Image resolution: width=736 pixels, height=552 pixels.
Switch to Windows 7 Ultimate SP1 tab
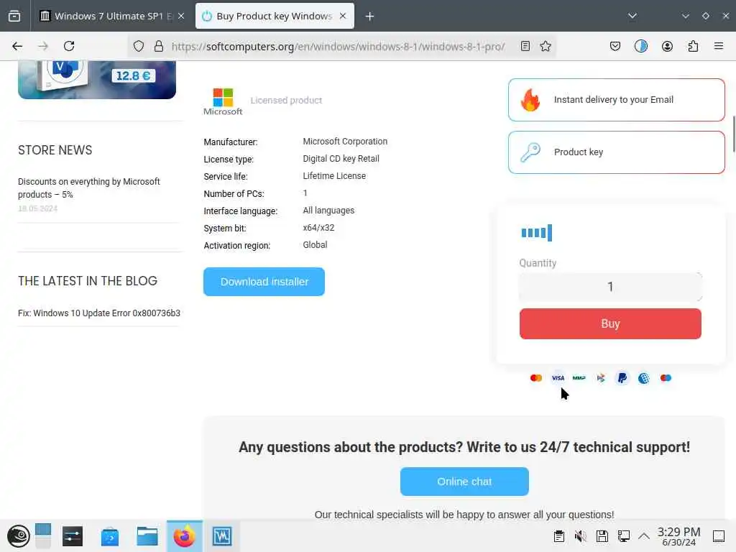point(113,16)
